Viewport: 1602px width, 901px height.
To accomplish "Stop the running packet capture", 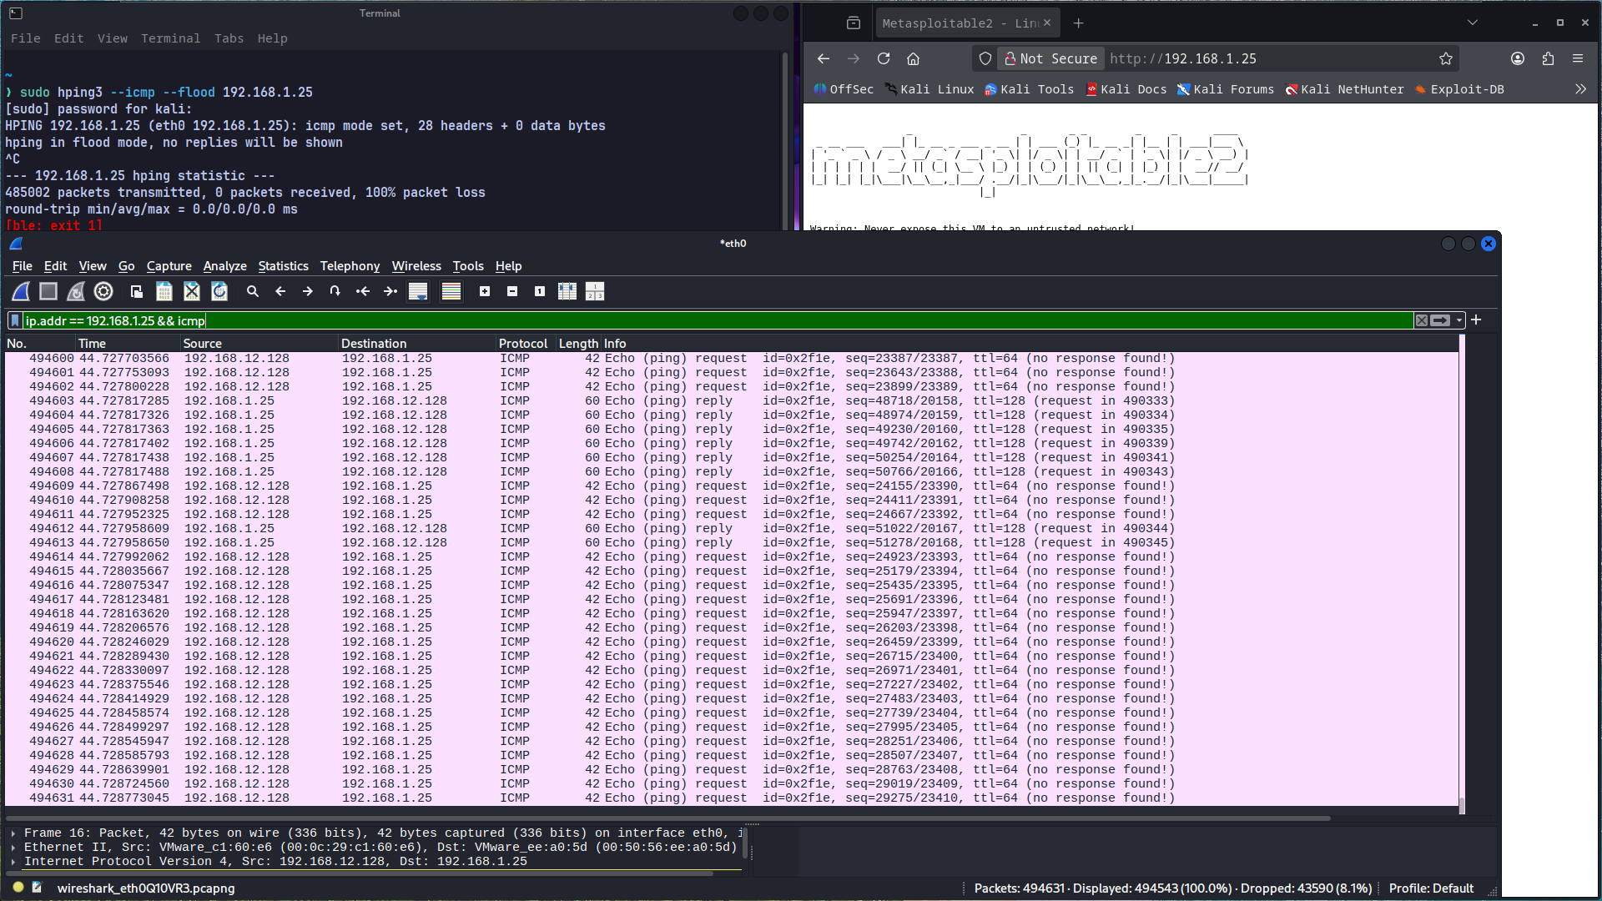I will click(x=48, y=291).
